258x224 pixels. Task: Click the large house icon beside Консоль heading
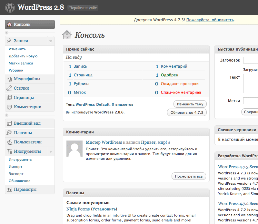tap(67, 34)
